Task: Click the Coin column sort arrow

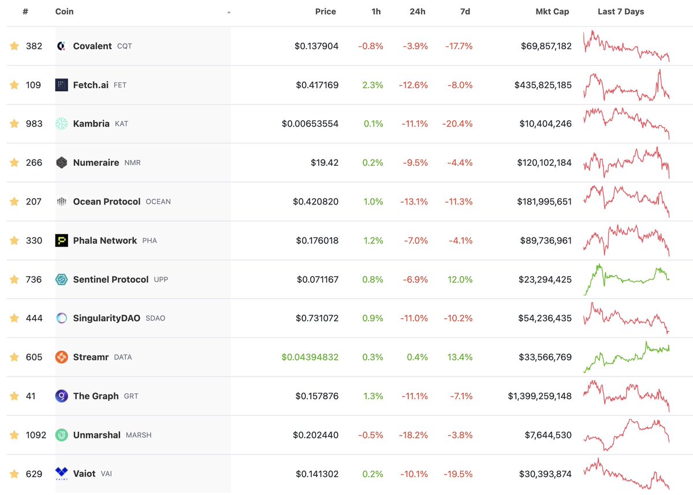Action: click(x=229, y=12)
